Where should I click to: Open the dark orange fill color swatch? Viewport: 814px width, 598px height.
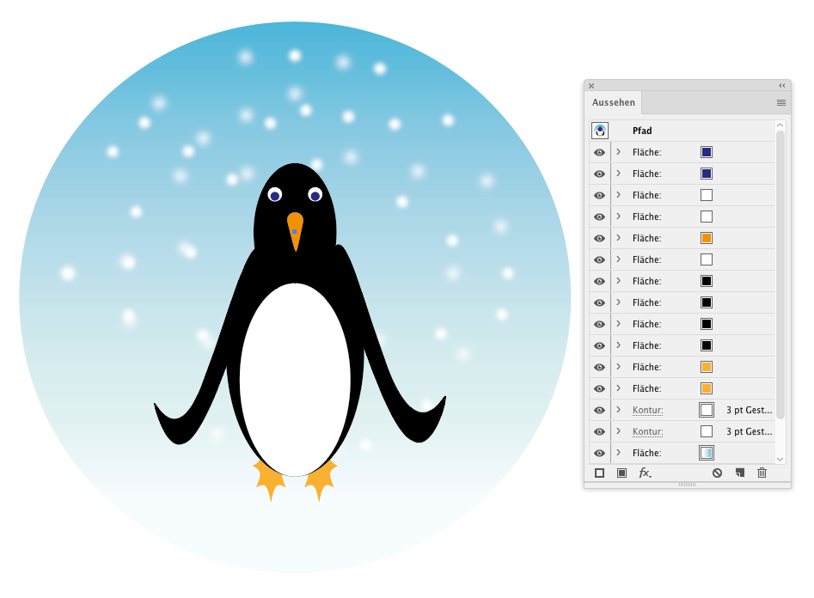pos(707,238)
